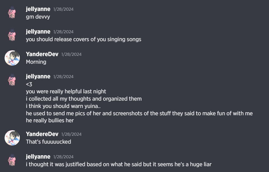The height and width of the screenshot is (172, 269).
Task: Open jellyanne's avatar next to the singing covers message
Action: (x=12, y=35)
